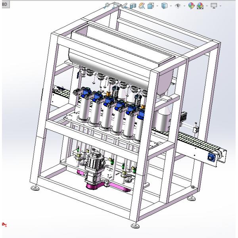Viewport: 238px width, 238px height.
Task: Click the Display Style icon
Action: pos(164,6)
